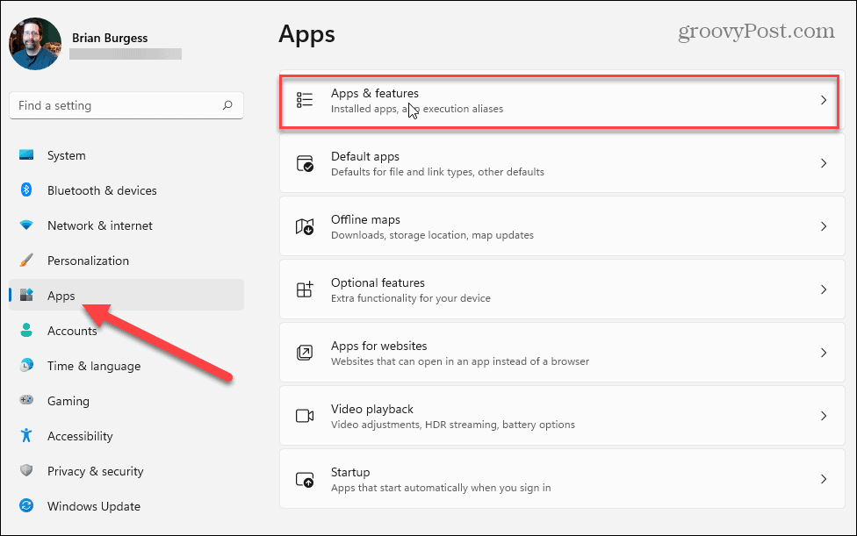Open Startup title

(350, 473)
